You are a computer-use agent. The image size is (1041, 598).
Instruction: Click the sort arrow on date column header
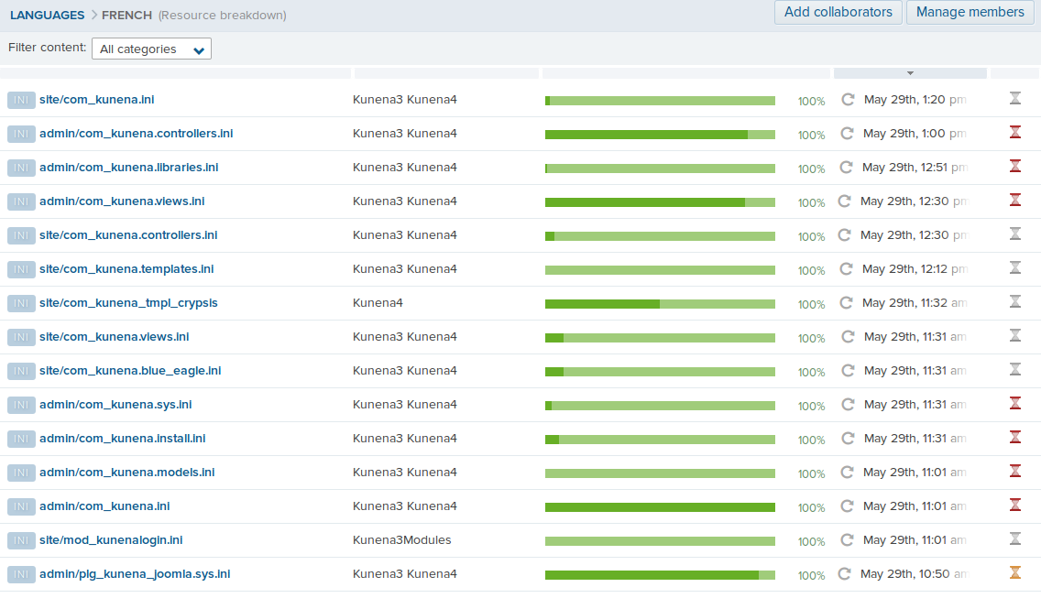click(910, 73)
